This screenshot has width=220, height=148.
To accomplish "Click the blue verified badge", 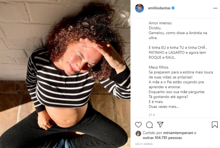I will point(173,8).
